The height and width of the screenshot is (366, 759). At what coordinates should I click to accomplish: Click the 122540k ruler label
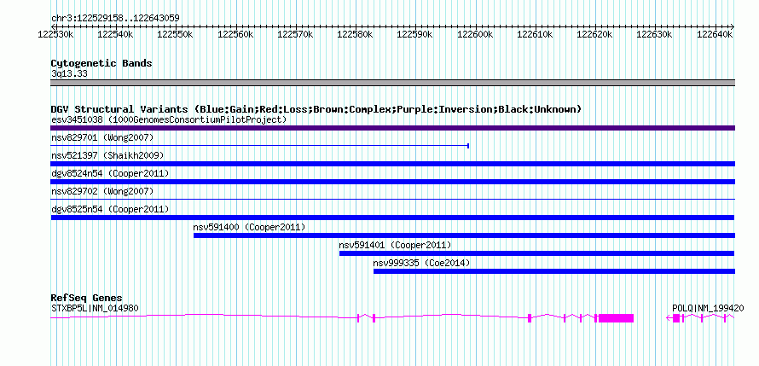pos(115,34)
